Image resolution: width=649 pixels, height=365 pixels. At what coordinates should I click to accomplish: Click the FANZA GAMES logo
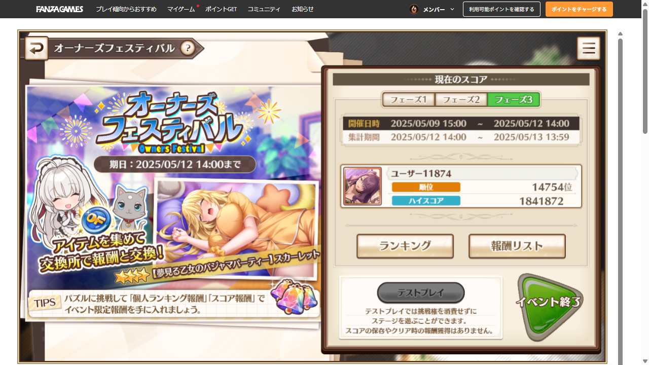coord(60,9)
